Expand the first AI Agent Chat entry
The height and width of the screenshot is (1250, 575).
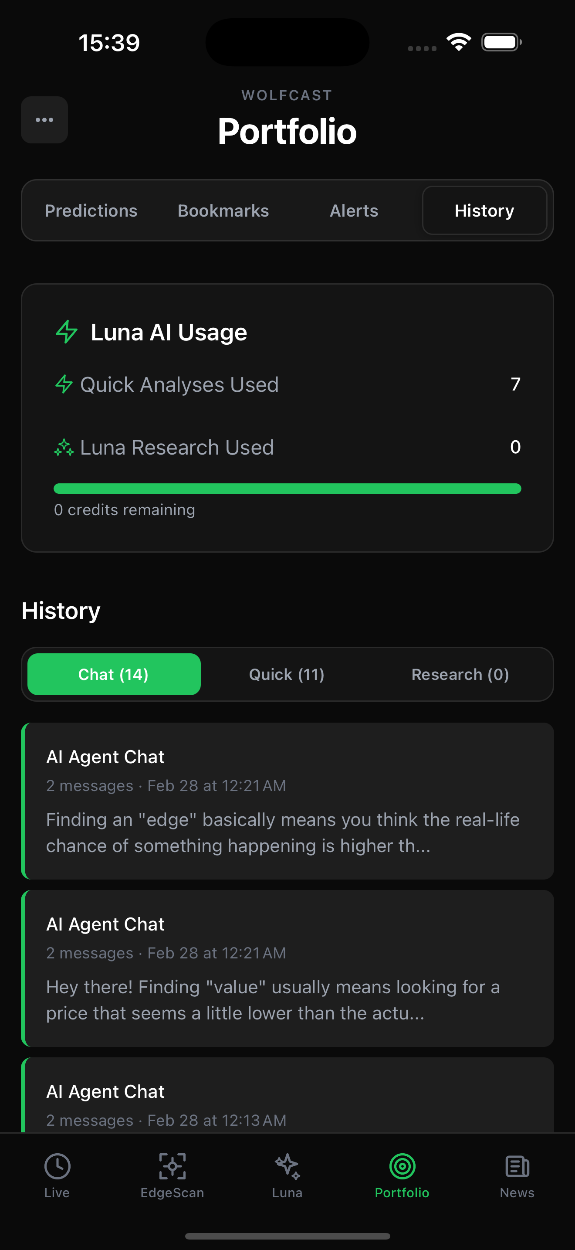coord(287,801)
